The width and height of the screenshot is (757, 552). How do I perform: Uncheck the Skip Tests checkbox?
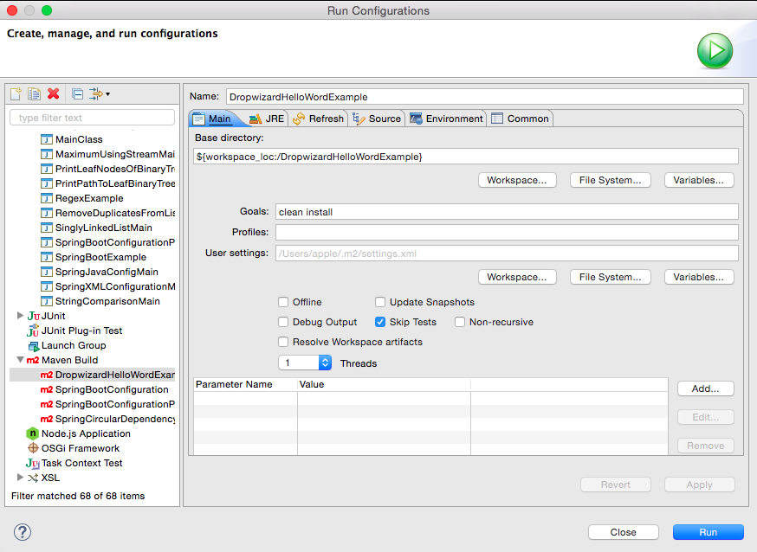pos(380,322)
